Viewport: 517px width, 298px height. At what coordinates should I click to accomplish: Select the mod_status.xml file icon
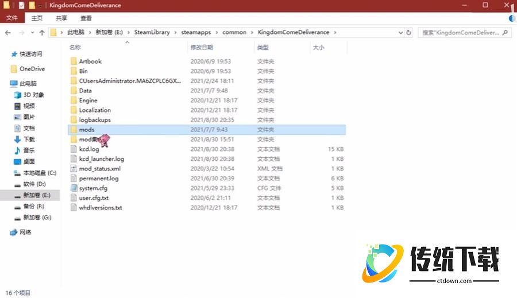pyautogui.click(x=73, y=169)
